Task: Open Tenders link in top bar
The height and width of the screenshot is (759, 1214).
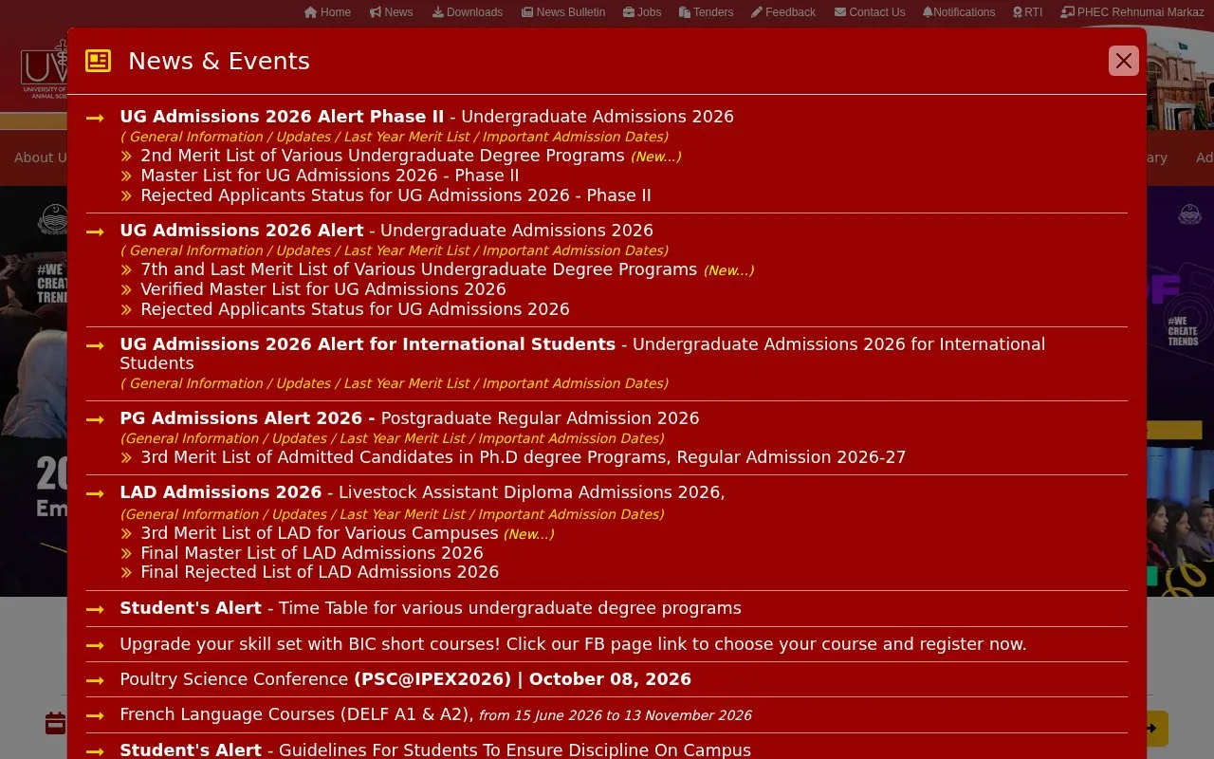Action: (707, 12)
